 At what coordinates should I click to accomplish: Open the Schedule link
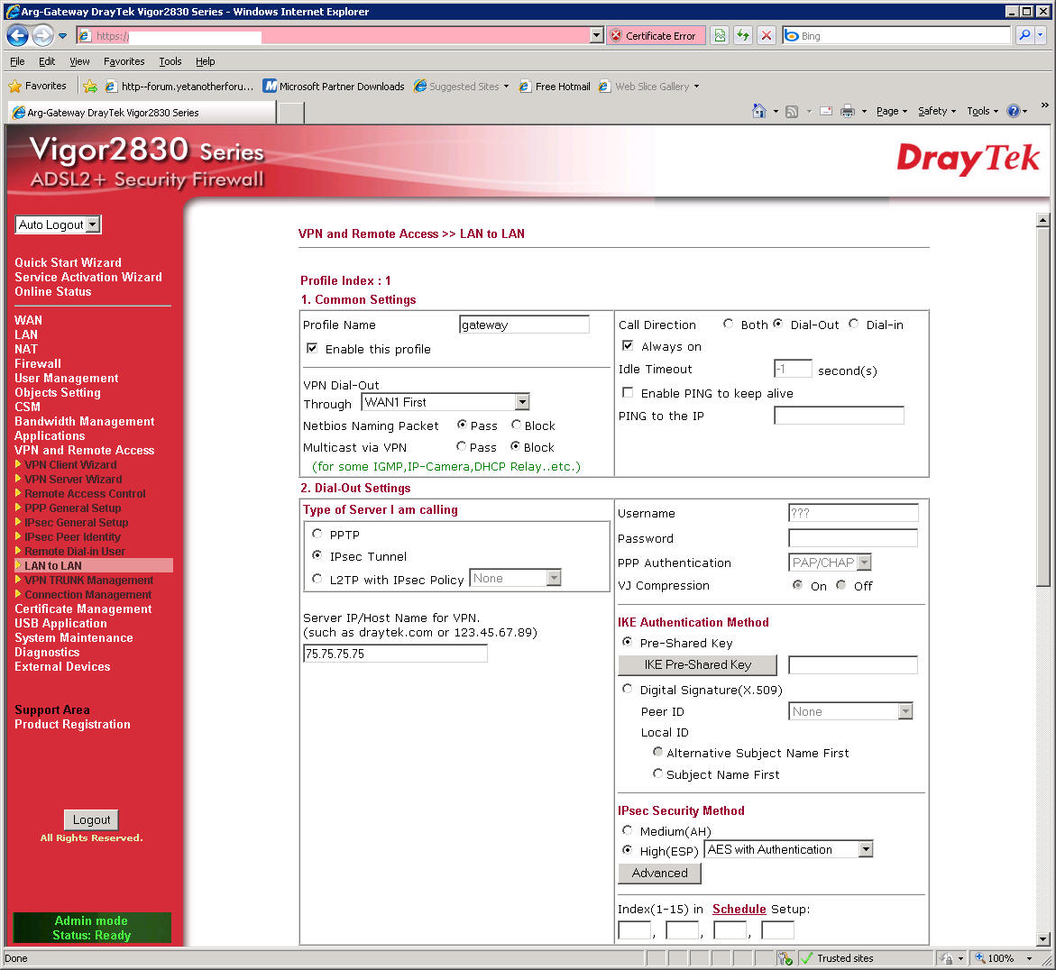[x=739, y=909]
